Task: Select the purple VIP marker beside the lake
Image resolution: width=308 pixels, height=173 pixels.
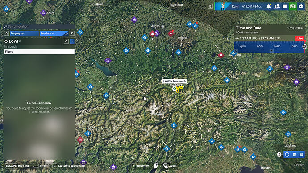Action: (x=108, y=60)
